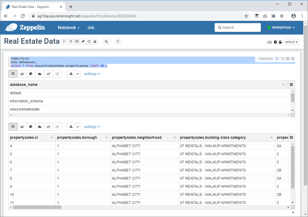Select table view for database results
This screenshot has height=217, width=308.
tap(13, 74)
